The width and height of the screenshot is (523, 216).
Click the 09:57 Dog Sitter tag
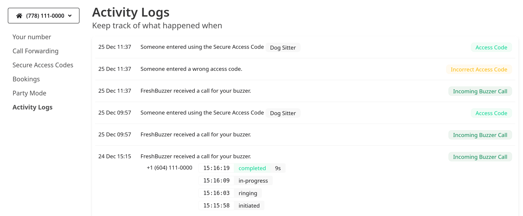(283, 113)
